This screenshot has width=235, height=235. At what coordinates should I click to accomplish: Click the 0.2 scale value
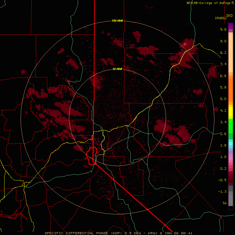(x=223, y=169)
